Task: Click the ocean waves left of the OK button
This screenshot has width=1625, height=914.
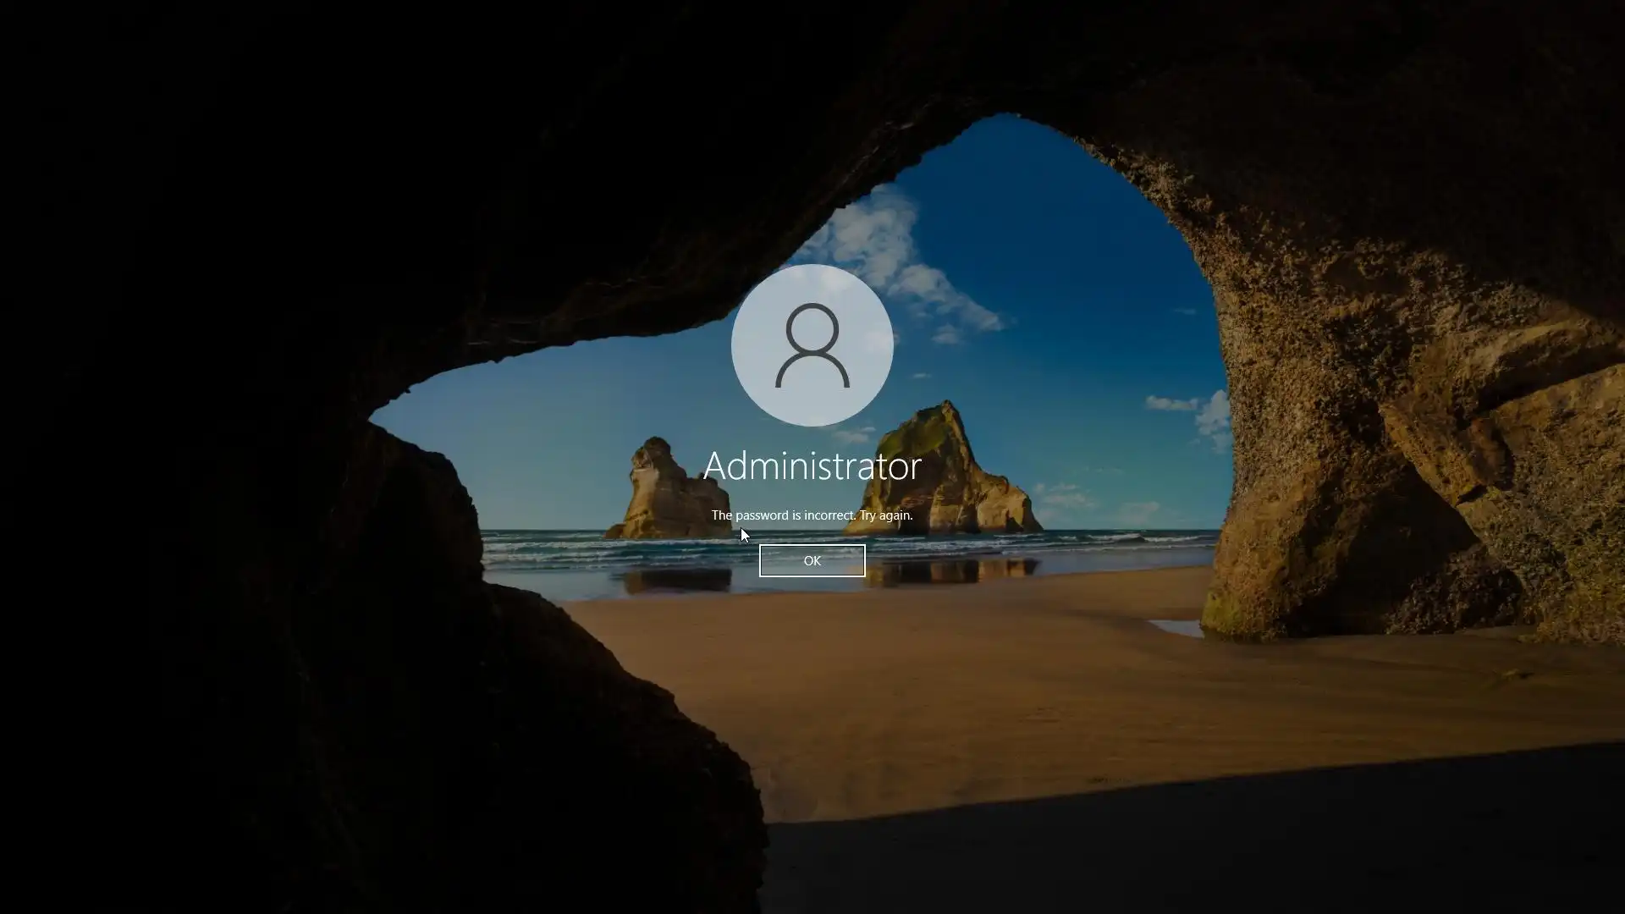Action: pyautogui.click(x=609, y=550)
